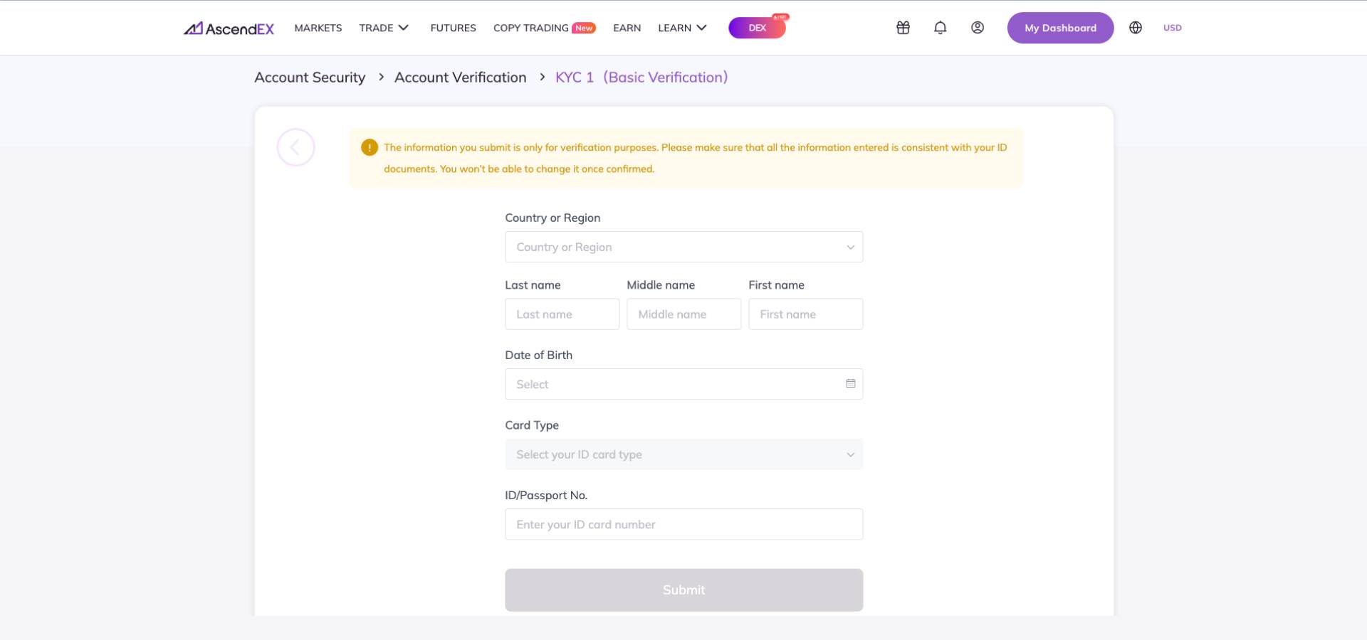Expand the Country or Region dropdown
1367x640 pixels.
(683, 247)
